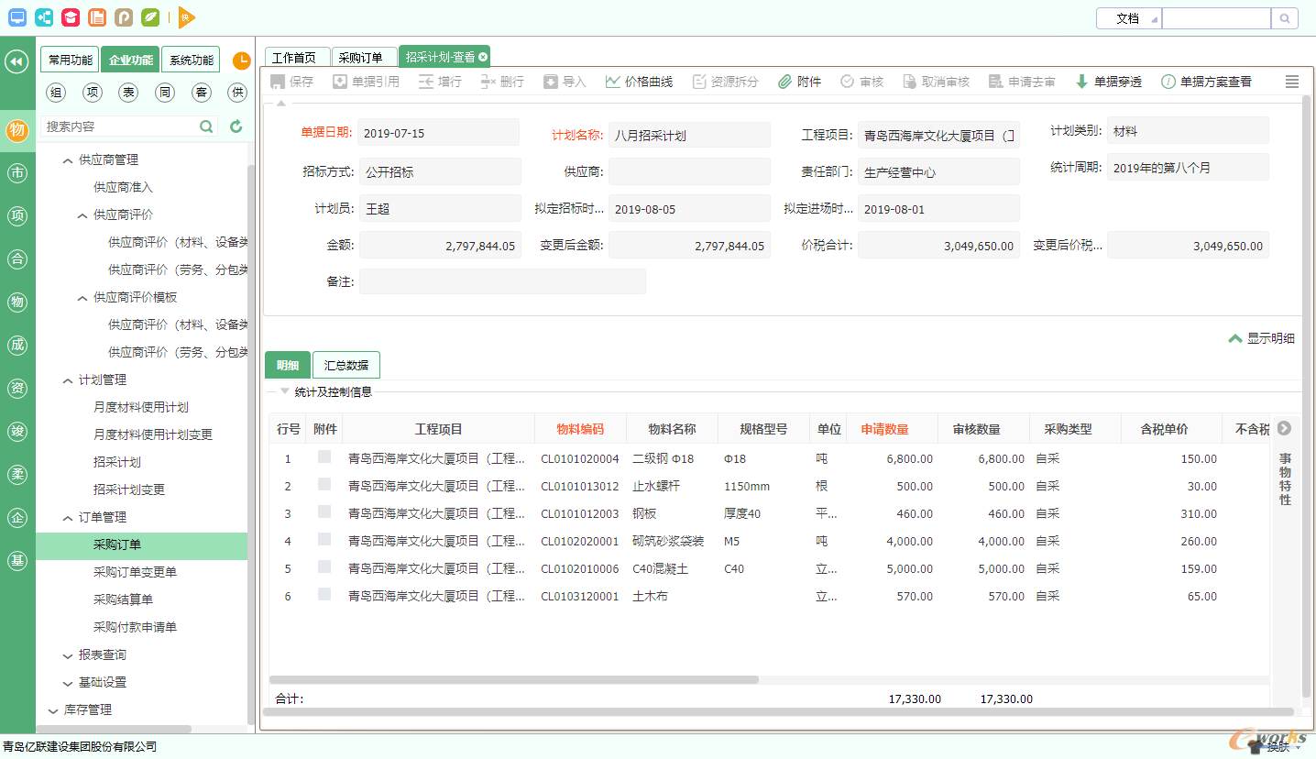1316x759 pixels.
Task: Open the green leaf icon
Action: tap(150, 16)
